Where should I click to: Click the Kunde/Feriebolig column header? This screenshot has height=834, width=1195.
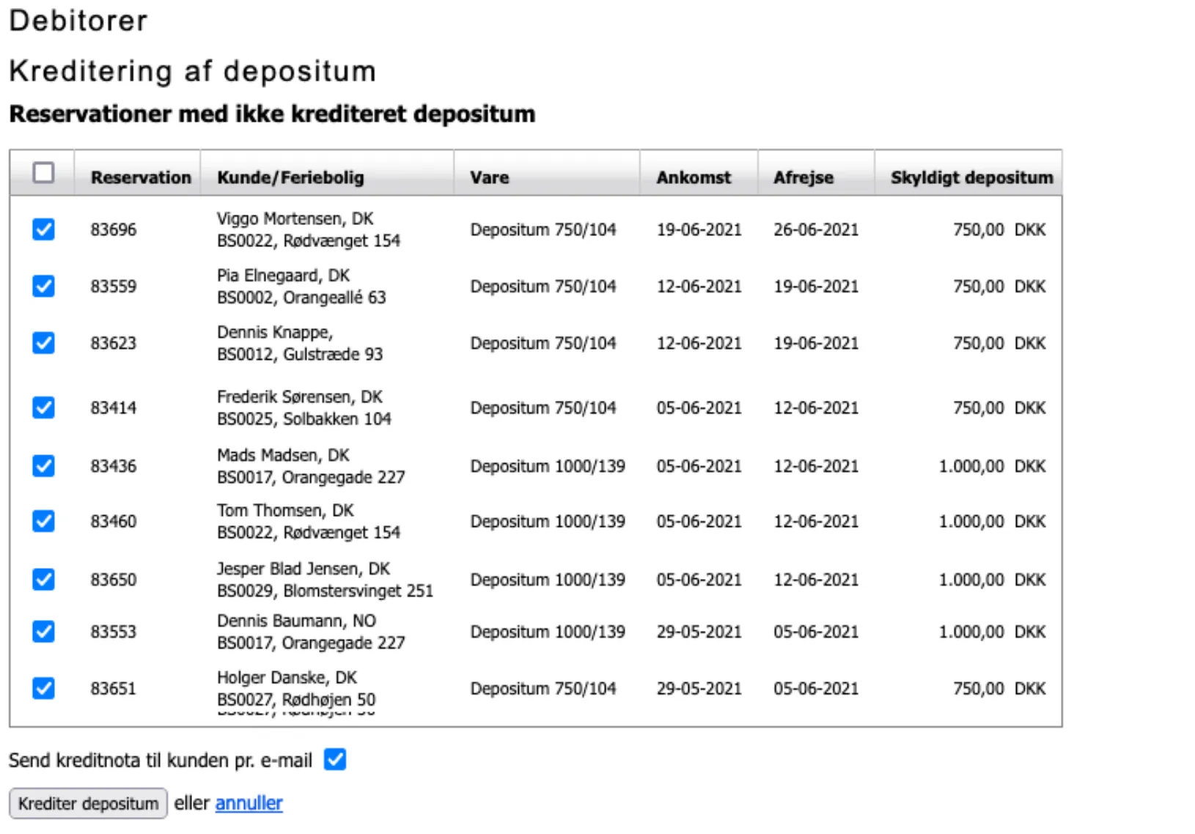pos(290,177)
